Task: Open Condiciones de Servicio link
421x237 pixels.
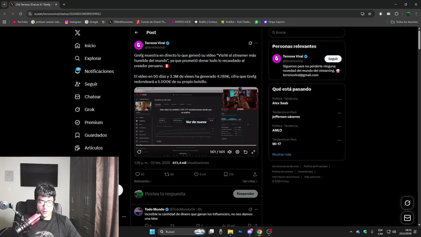Action: [x=285, y=167]
